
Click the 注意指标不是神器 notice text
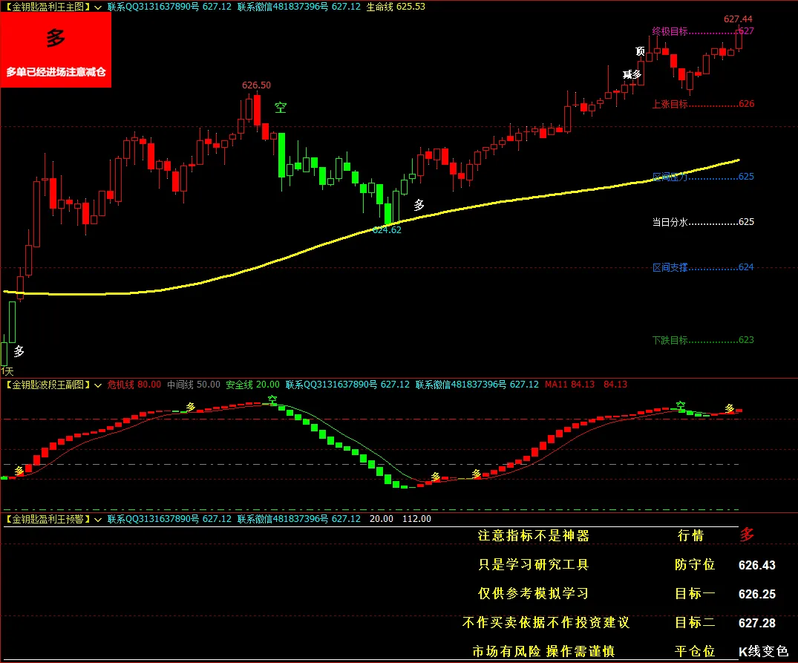click(533, 536)
